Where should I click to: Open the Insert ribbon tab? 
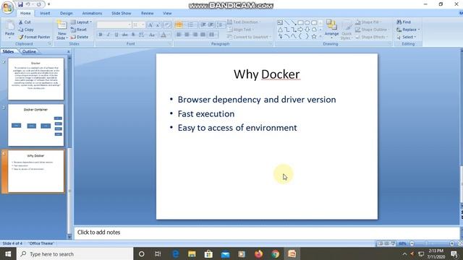coord(45,13)
